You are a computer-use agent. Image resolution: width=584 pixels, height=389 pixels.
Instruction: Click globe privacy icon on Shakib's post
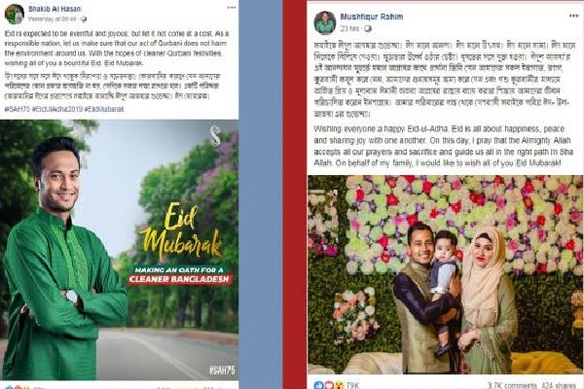pos(84,19)
